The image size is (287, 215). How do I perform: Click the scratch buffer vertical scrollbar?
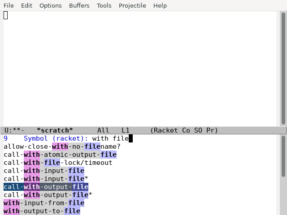click(x=283, y=69)
